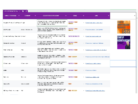
Task: Open the table name dropdown chevron
Action: click(20, 11)
